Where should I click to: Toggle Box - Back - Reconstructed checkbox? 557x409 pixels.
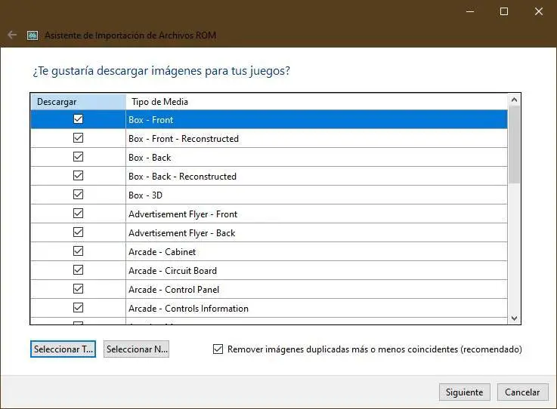[78, 176]
